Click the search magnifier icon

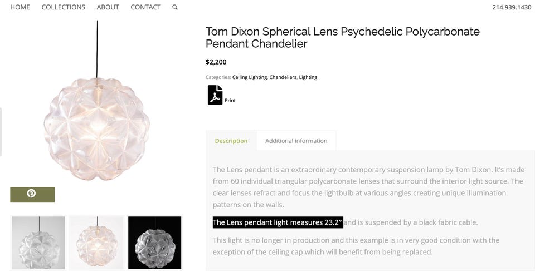coord(175,7)
